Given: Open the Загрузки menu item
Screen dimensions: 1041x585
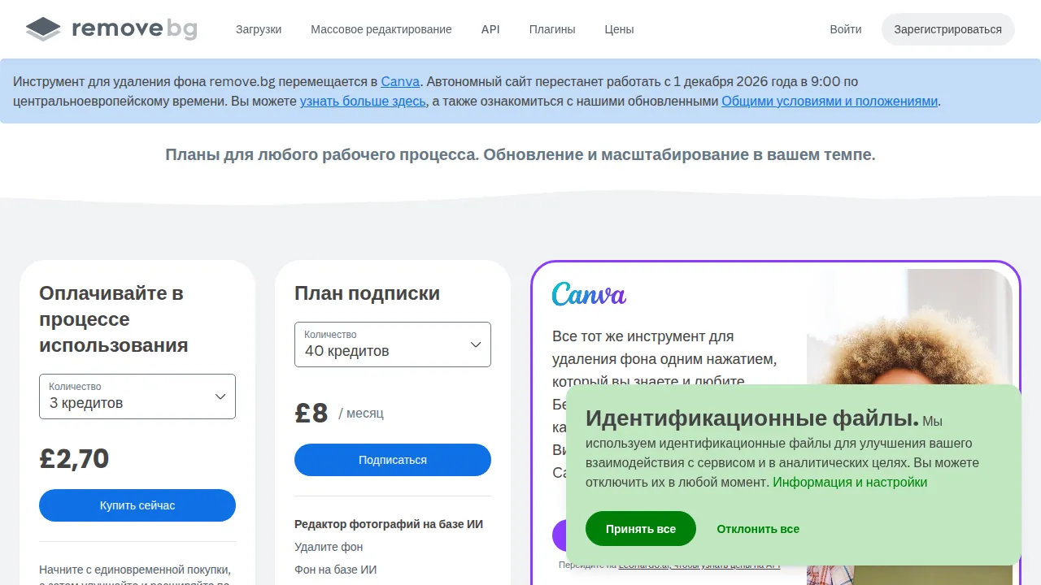Looking at the screenshot, I should click(259, 29).
